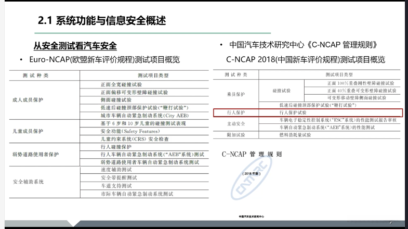This screenshot has height=229, width=408.
Task: Click the "C-NCAP 管理规则" document title
Action: click(x=252, y=154)
